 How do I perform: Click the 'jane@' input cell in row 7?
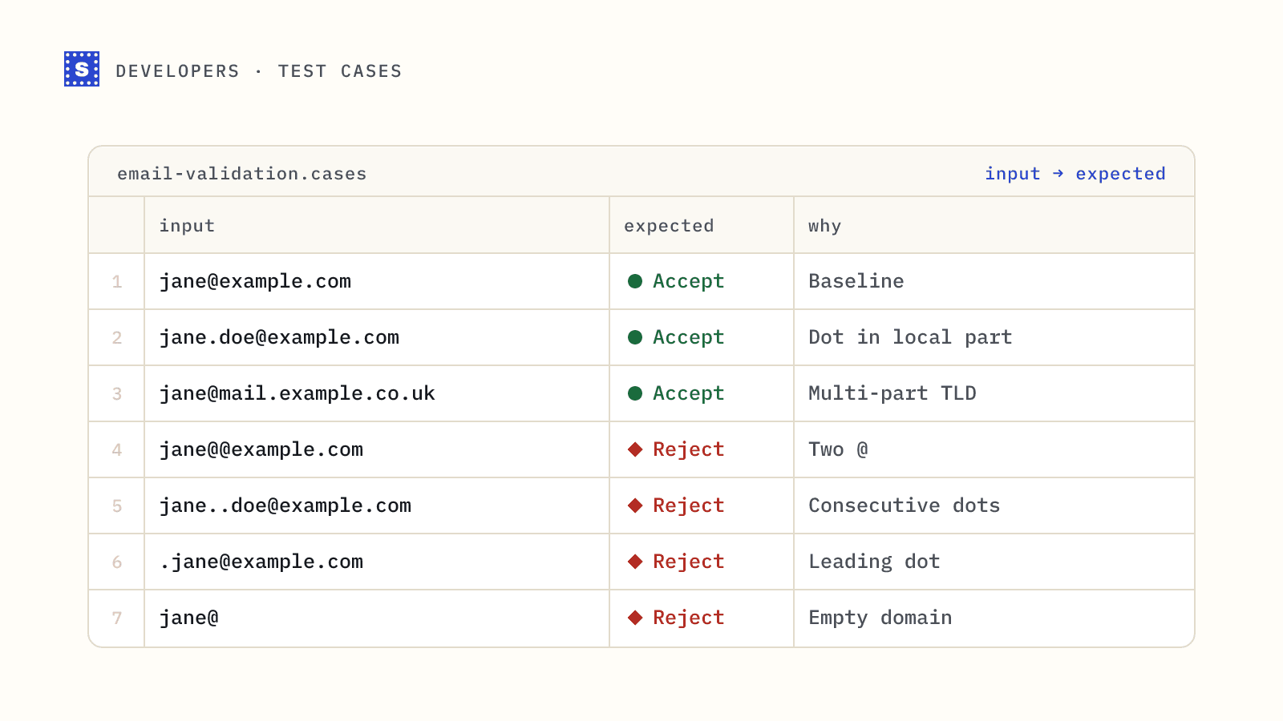tap(377, 618)
